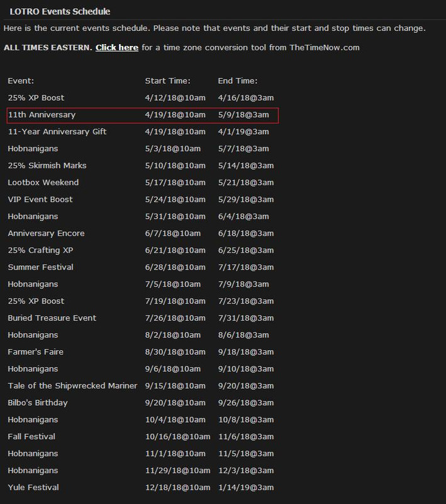Image resolution: width=446 pixels, height=504 pixels.
Task: Click start time 6/21/18@10am
Action: (175, 250)
